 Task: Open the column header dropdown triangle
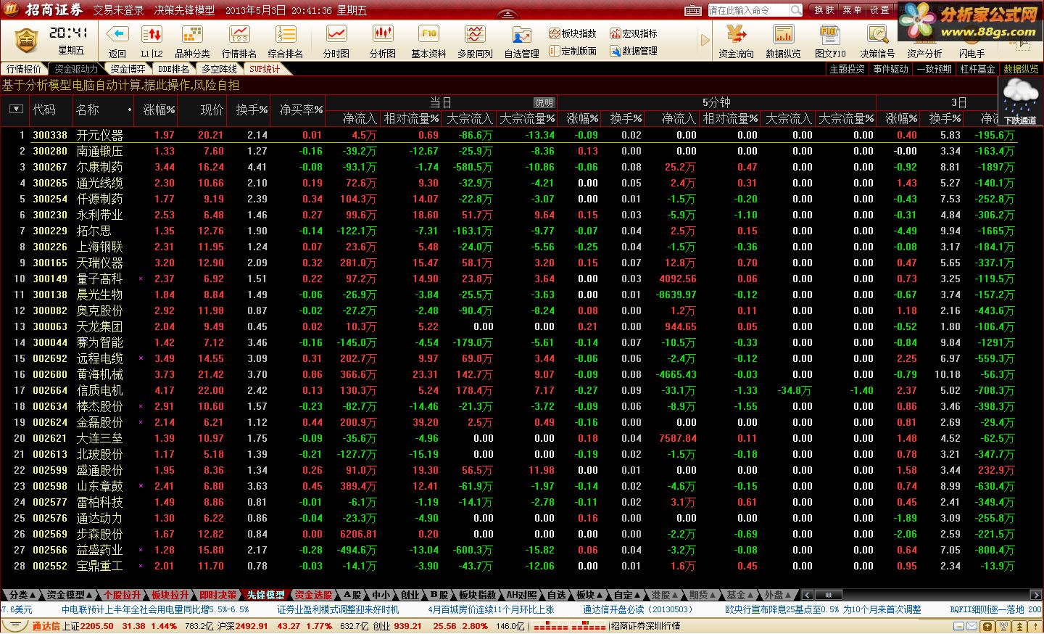16,110
